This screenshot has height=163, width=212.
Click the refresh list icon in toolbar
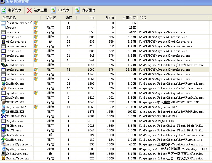pos(4,10)
